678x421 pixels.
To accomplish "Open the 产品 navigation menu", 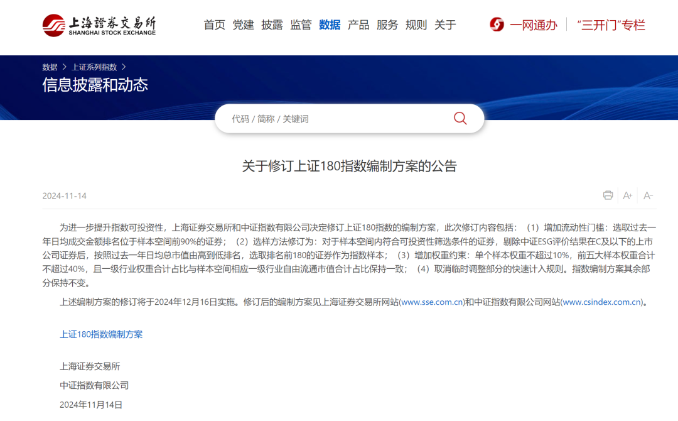I will point(358,25).
